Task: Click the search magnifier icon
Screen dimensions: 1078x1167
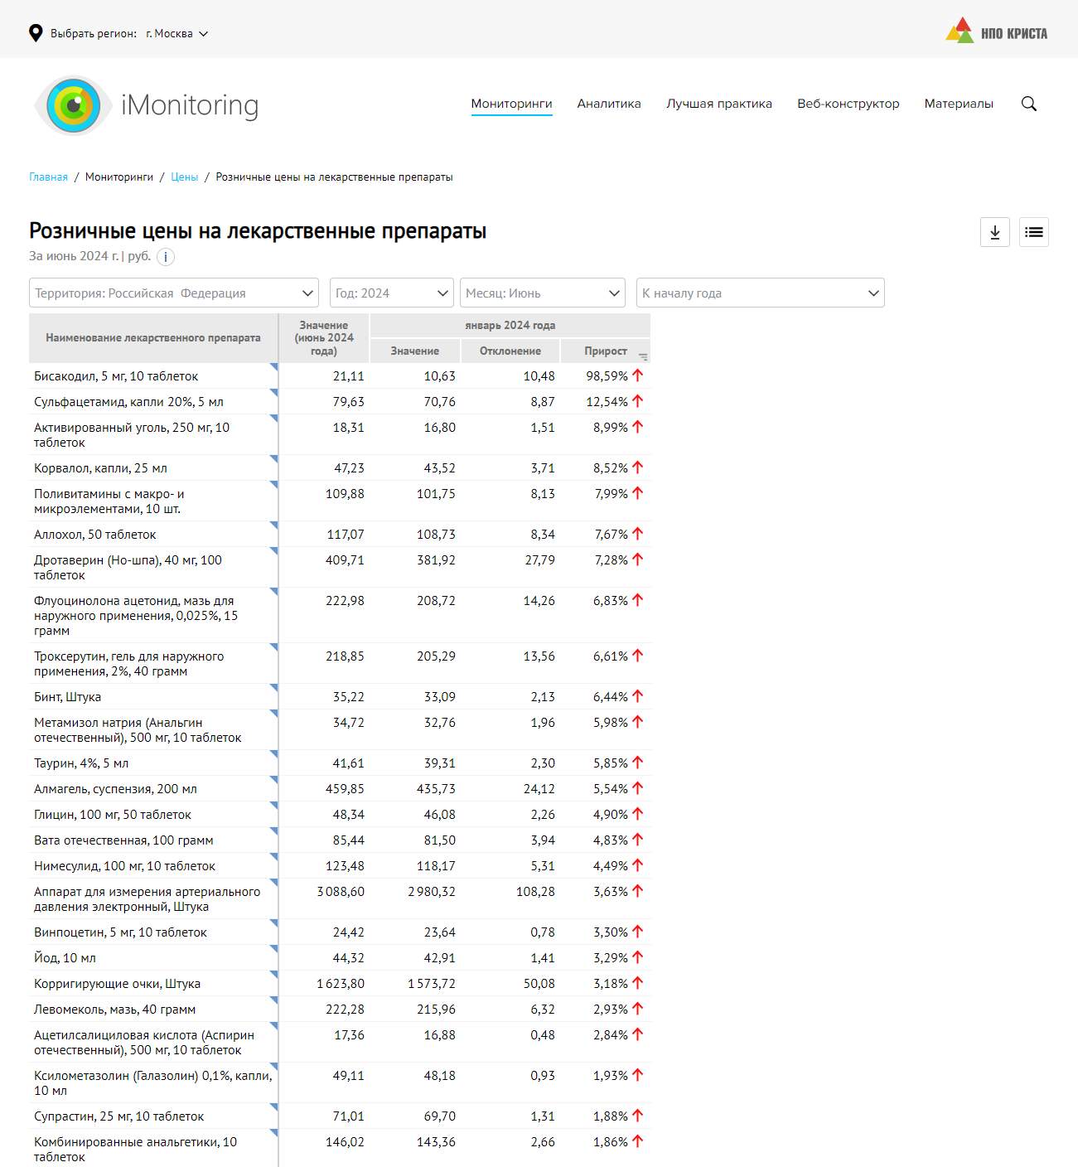Action: [x=1028, y=104]
